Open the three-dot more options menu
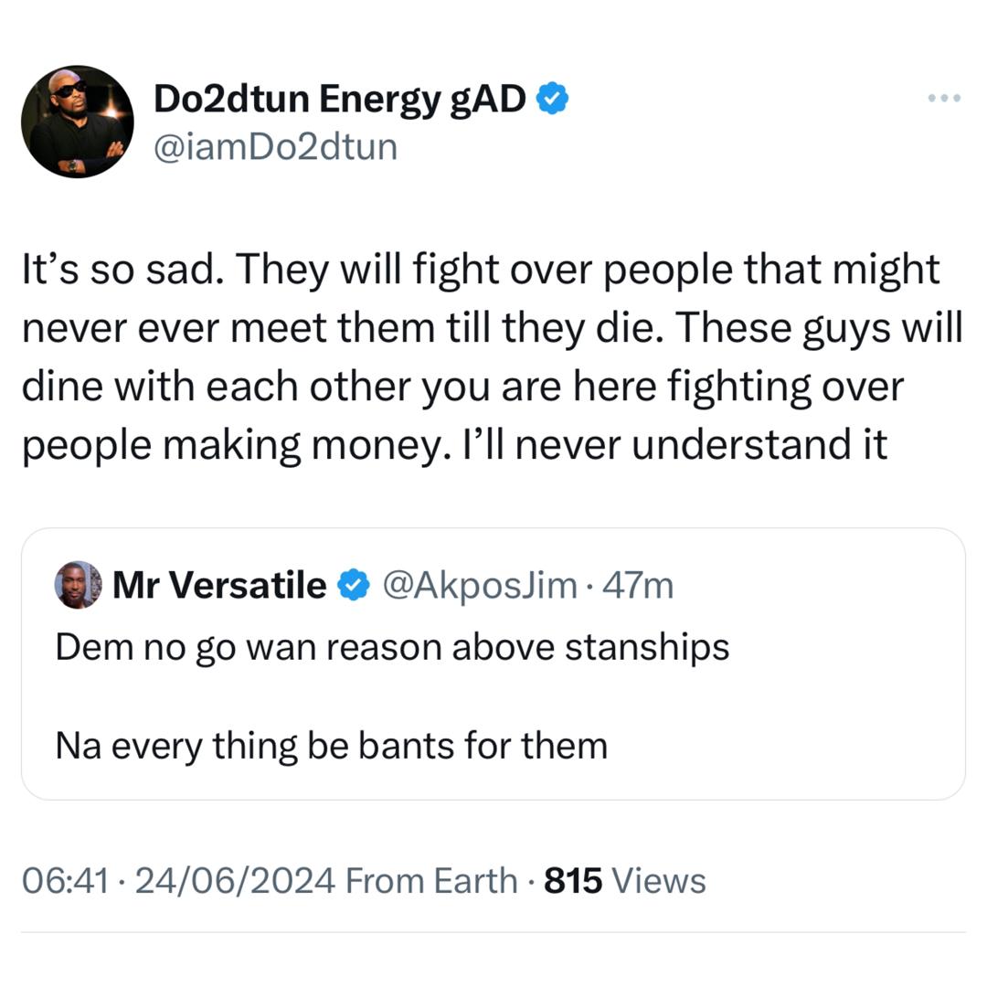The image size is (987, 987). coord(943,98)
